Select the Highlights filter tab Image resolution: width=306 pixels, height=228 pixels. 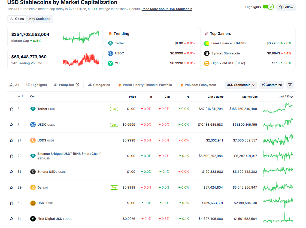click(x=37, y=85)
